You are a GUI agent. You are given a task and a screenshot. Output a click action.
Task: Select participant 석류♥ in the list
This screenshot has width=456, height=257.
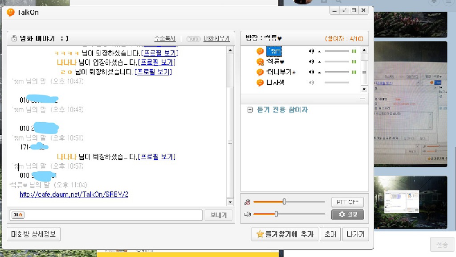point(275,62)
